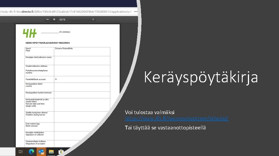This screenshot has height=156, width=279.
Task: Open the 60 % zoom level dropdown
Action: tap(77, 19)
